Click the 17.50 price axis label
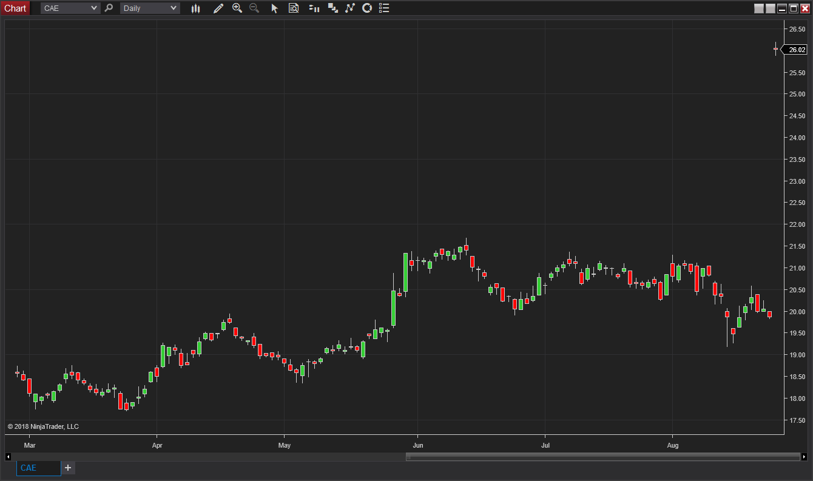 coord(797,420)
